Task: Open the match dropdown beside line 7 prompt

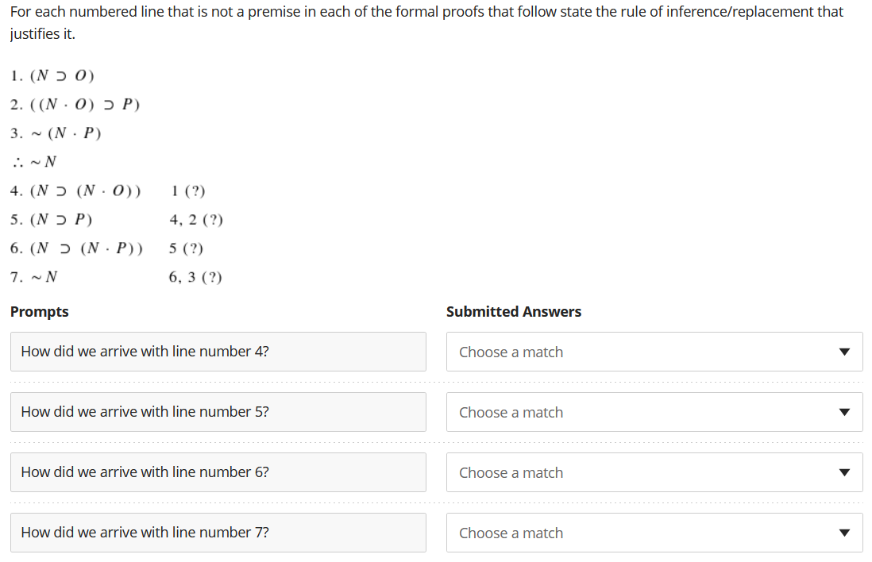Action: tap(654, 533)
